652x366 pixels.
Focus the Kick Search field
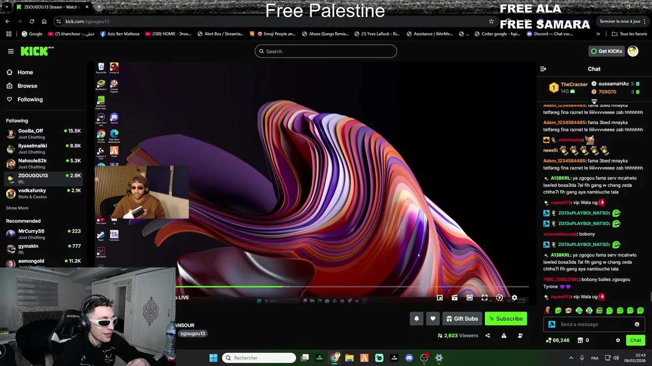click(326, 51)
